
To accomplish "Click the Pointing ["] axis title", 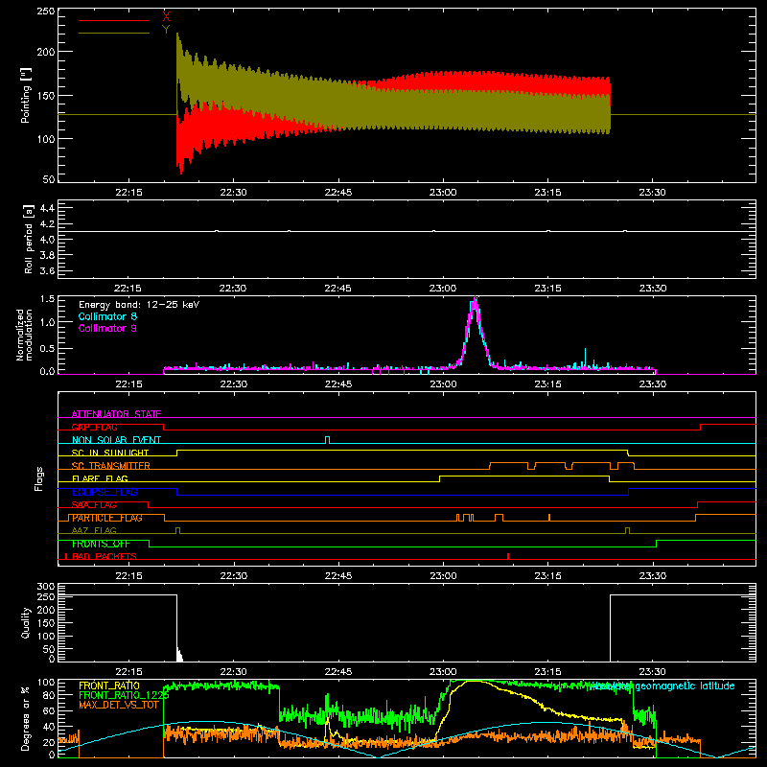I will [x=26, y=95].
